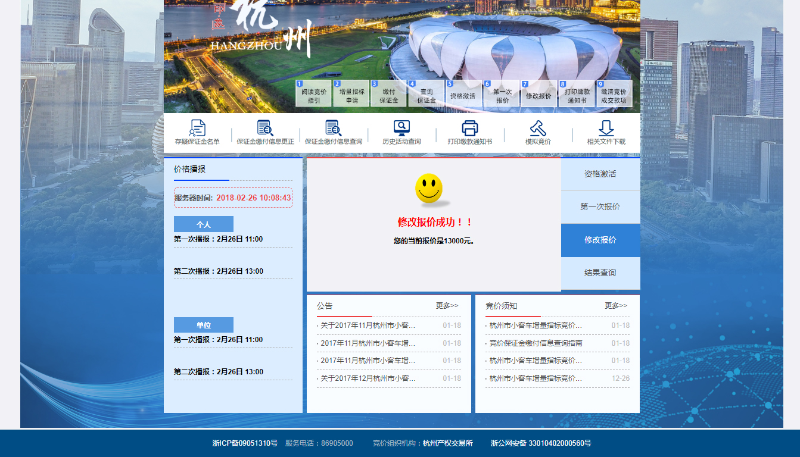Click step 3 缴付保证金 button
Image resolution: width=800 pixels, height=457 pixels.
(x=388, y=94)
